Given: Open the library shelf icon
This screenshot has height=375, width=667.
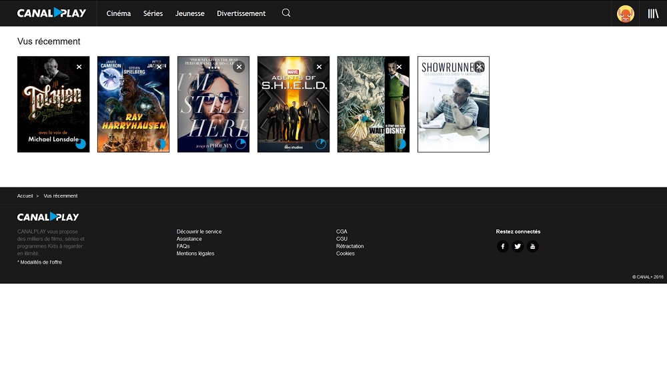Looking at the screenshot, I should (653, 13).
